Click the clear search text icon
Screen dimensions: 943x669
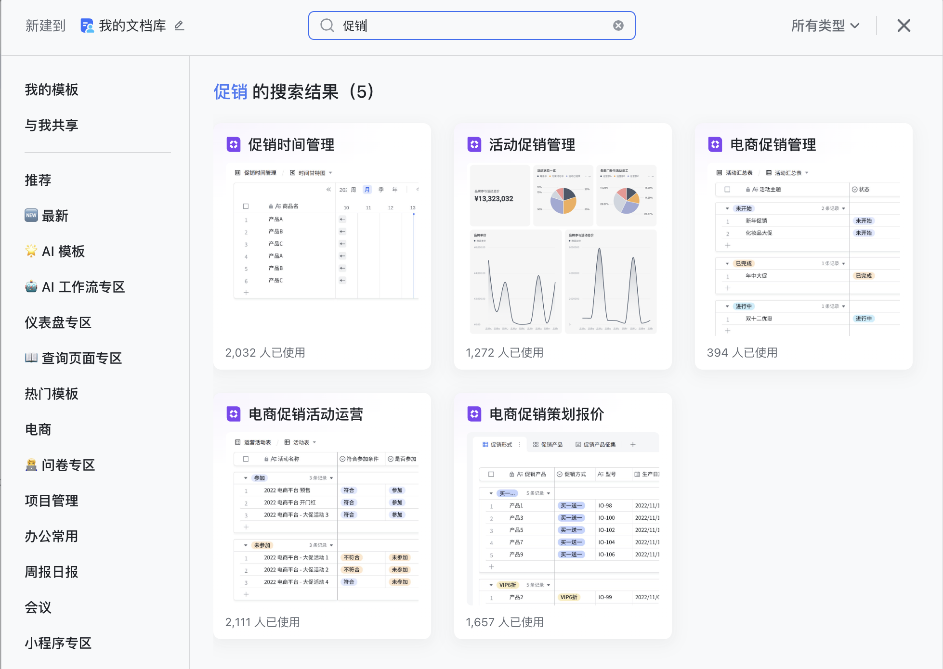(x=618, y=26)
